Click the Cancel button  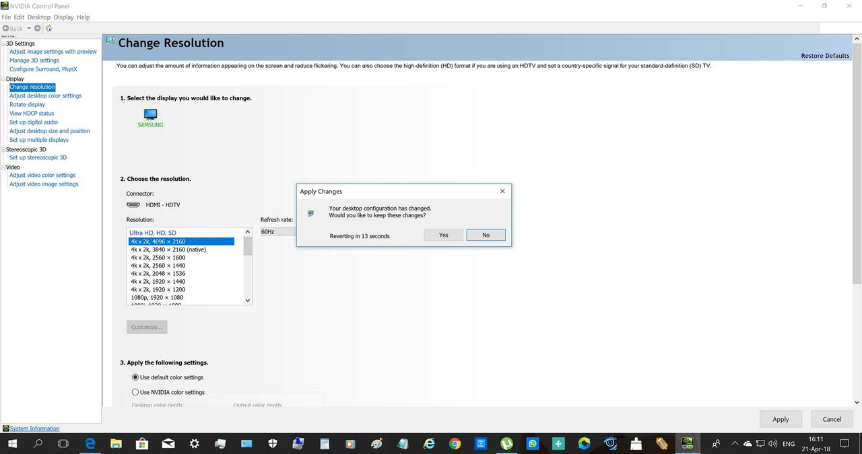[x=832, y=419]
